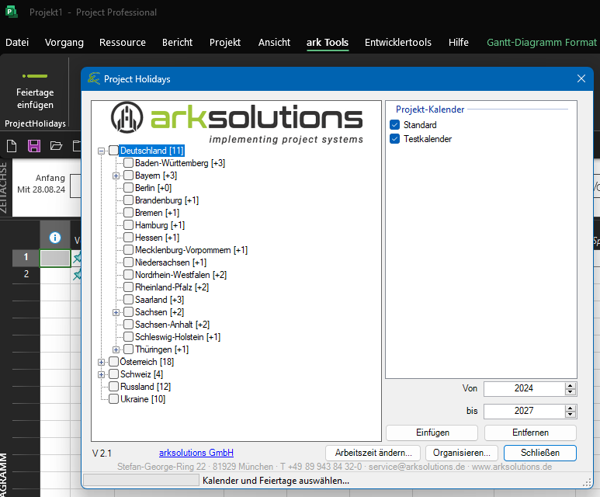Viewport: 600px width, 497px height.
Task: Check the Russland [12] checkbox
Action: point(113,387)
